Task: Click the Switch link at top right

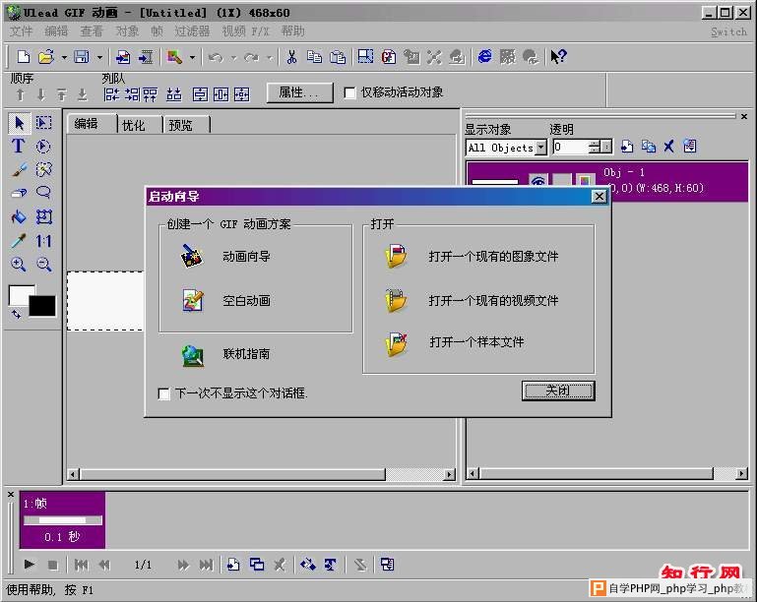Action: (x=728, y=31)
